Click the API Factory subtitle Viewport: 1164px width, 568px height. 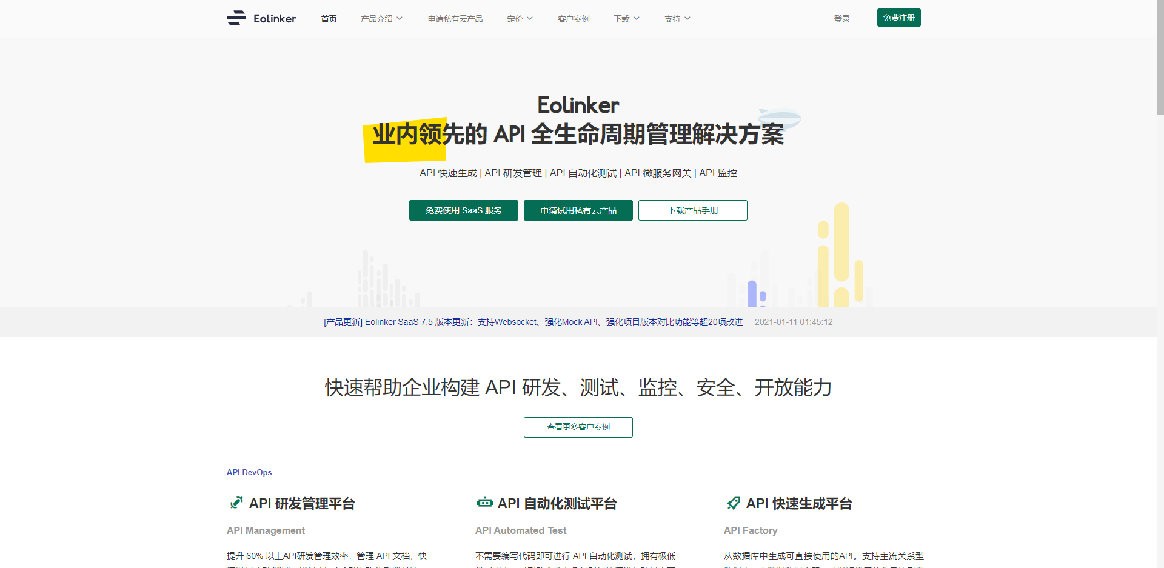click(751, 530)
